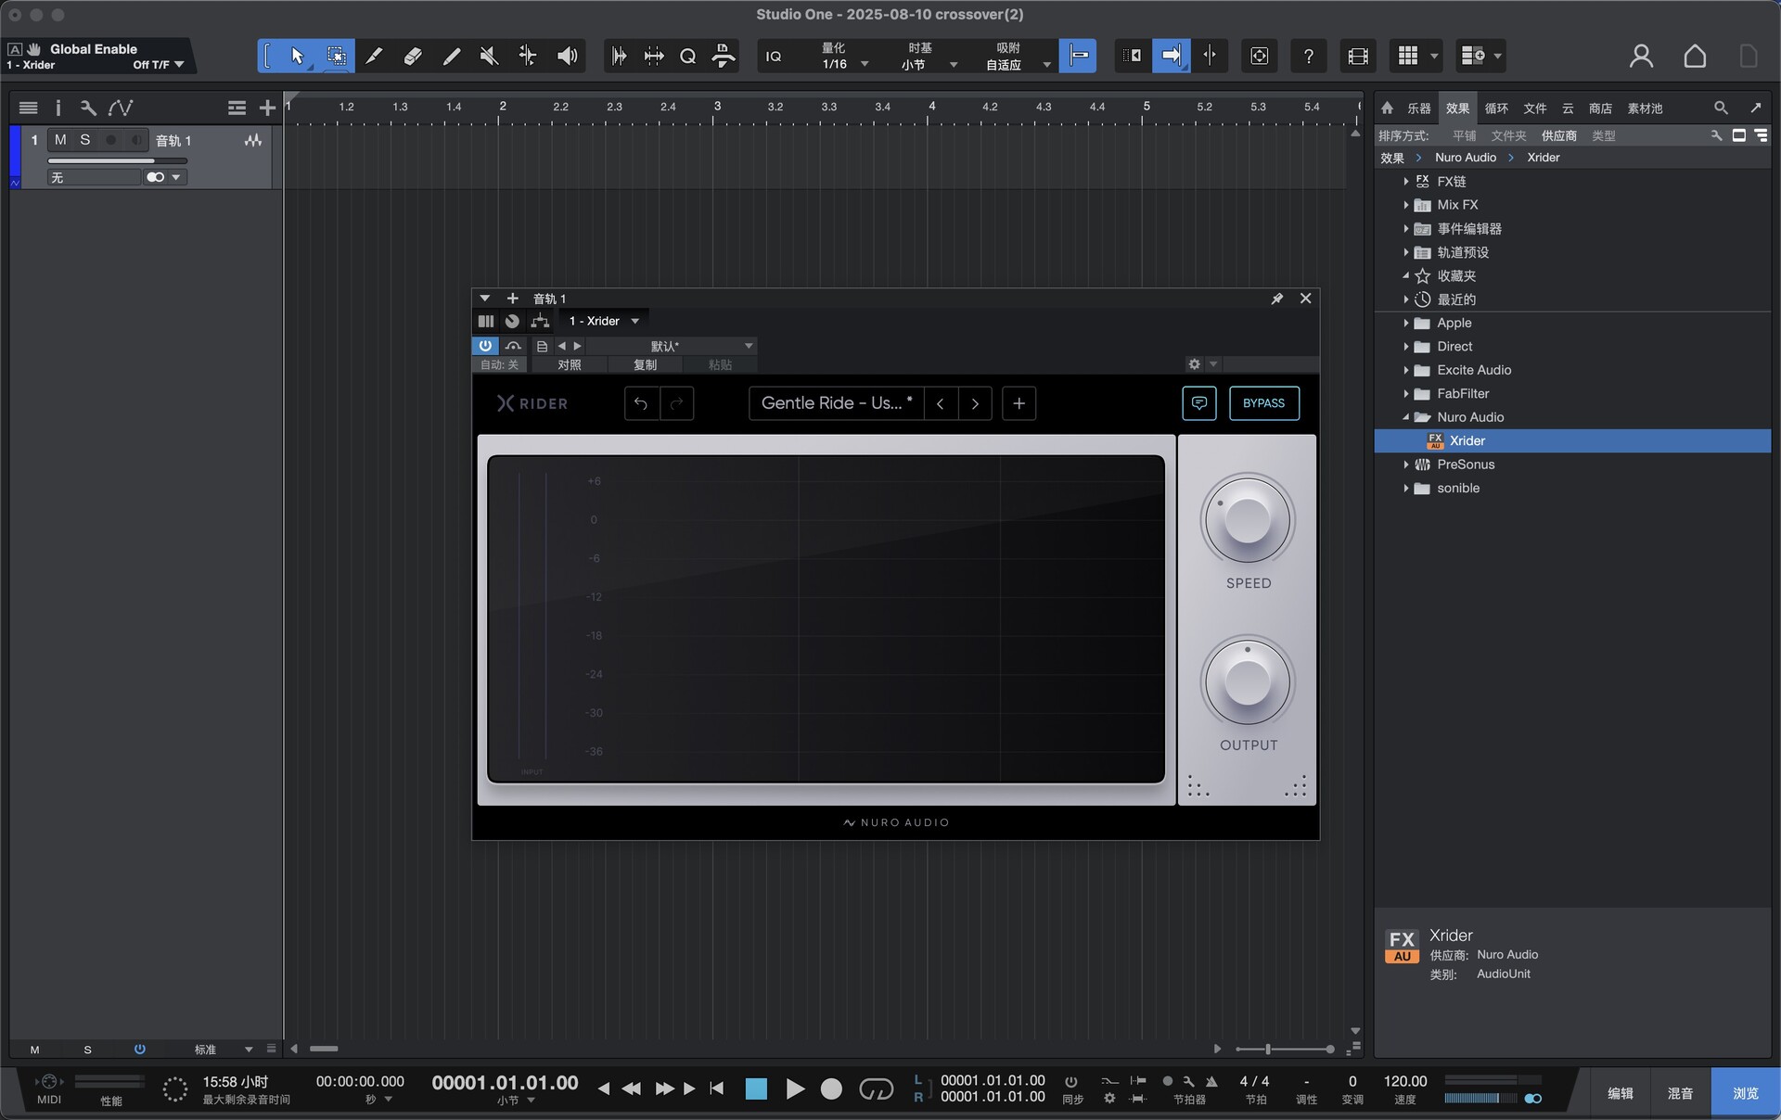1781x1120 pixels.
Task: Click the Xrider OUTPUT knob
Action: click(1248, 681)
